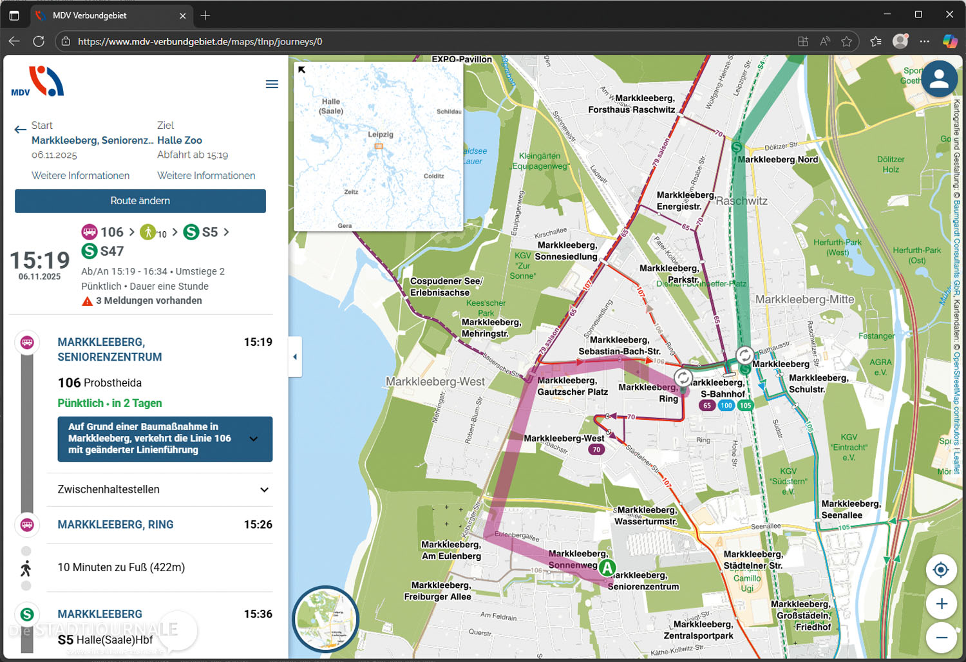The height and width of the screenshot is (662, 966).
Task: Click the browser address bar URL
Action: [x=200, y=41]
